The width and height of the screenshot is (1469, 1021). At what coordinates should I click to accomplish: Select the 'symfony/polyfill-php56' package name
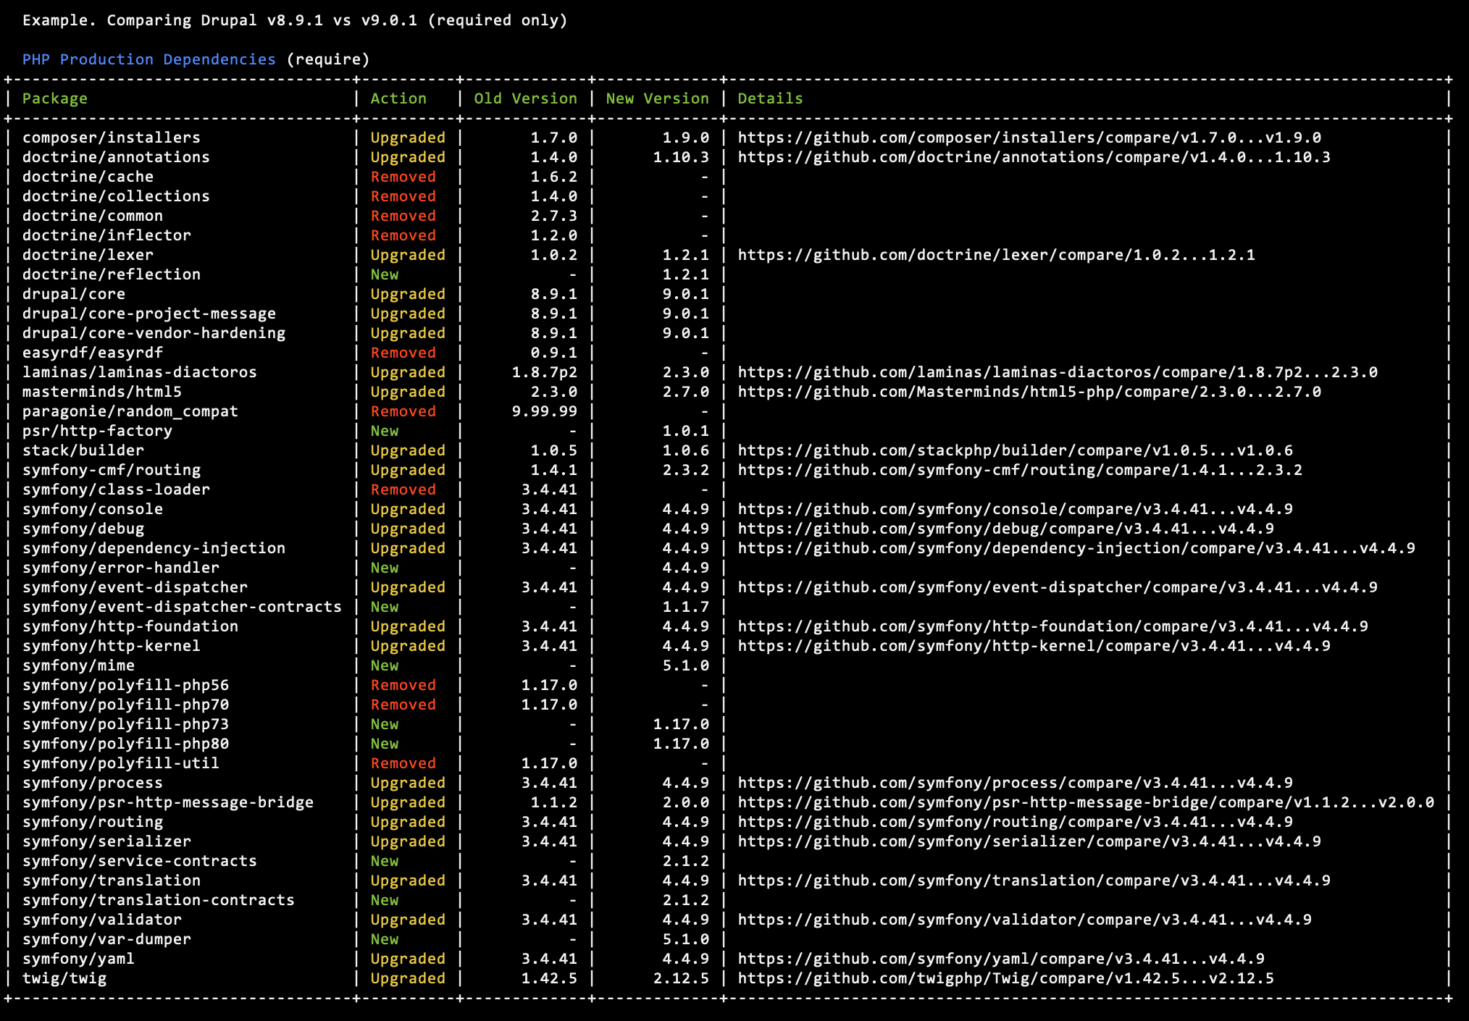point(125,685)
